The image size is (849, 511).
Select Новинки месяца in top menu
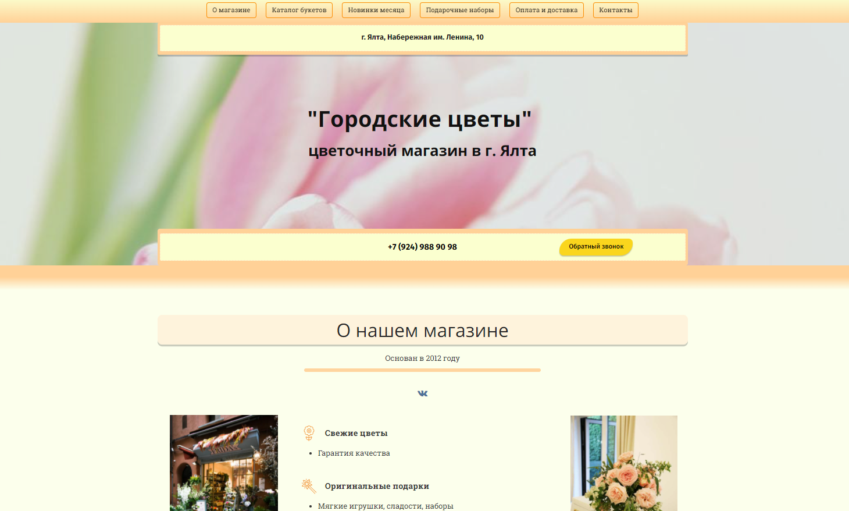click(x=376, y=10)
